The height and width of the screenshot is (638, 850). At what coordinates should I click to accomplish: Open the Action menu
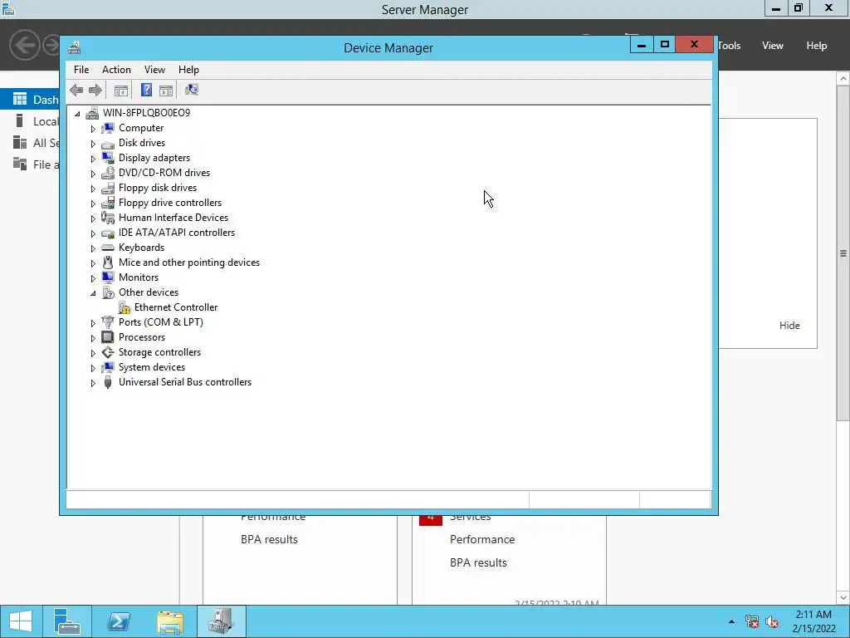(116, 70)
